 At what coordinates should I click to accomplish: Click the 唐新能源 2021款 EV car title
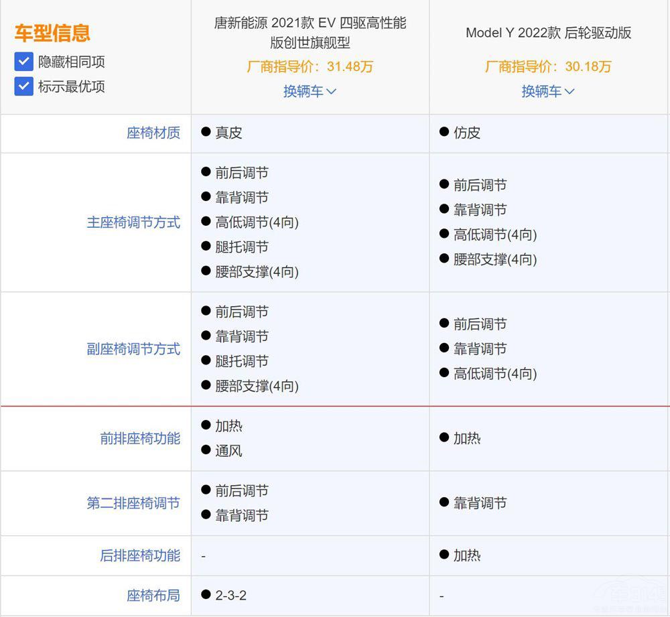pos(310,33)
